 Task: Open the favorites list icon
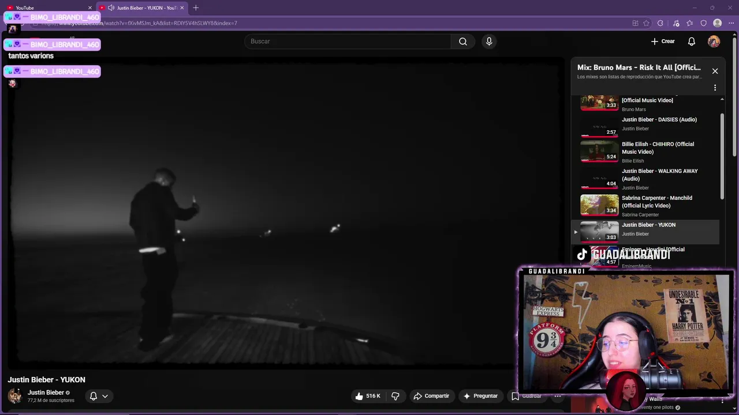[690, 23]
